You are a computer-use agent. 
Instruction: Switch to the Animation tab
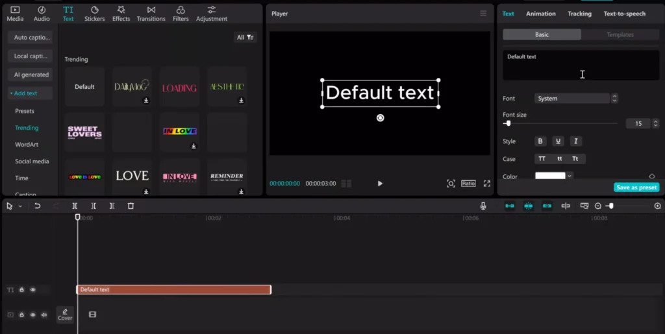point(541,14)
